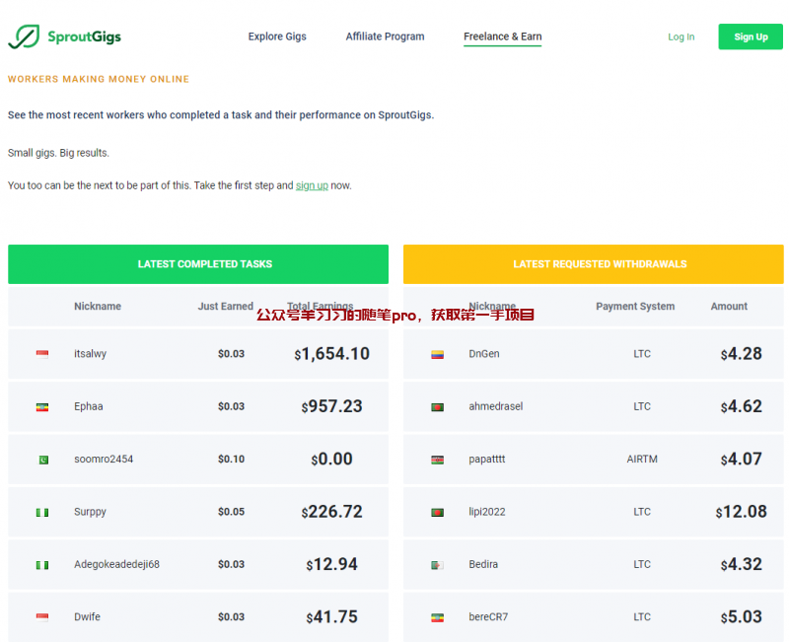
Task: Select the Adegokeadedeji68 worker nickname
Action: [116, 565]
